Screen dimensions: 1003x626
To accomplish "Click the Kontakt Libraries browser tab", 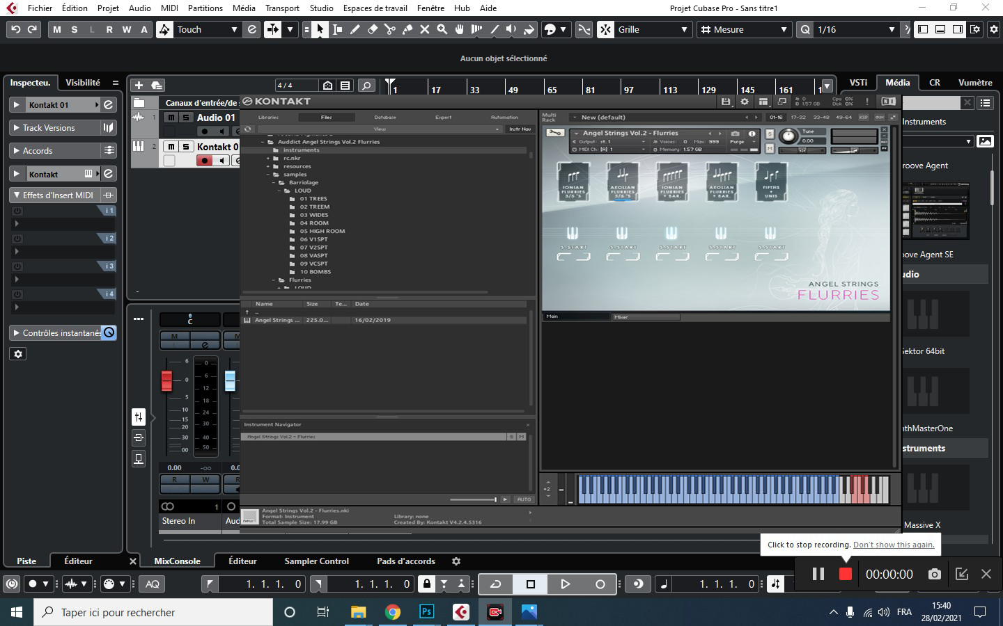I will [268, 117].
